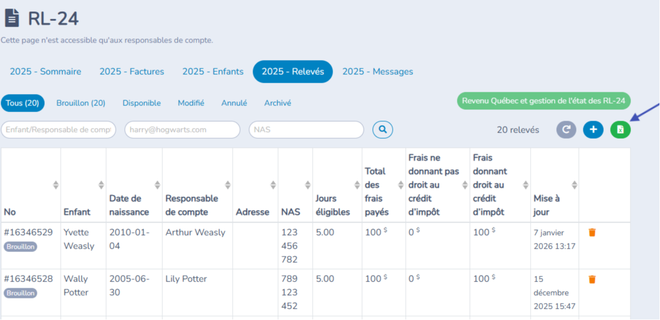Image resolution: width=660 pixels, height=320 pixels.
Task: Open Revenu Québec et gestion RL-24 button
Action: click(x=543, y=101)
